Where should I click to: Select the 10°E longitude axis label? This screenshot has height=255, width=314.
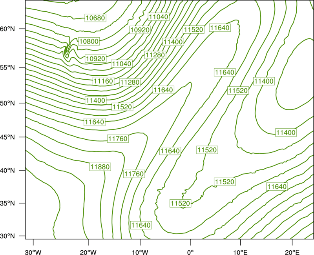pyautogui.click(x=240, y=252)
